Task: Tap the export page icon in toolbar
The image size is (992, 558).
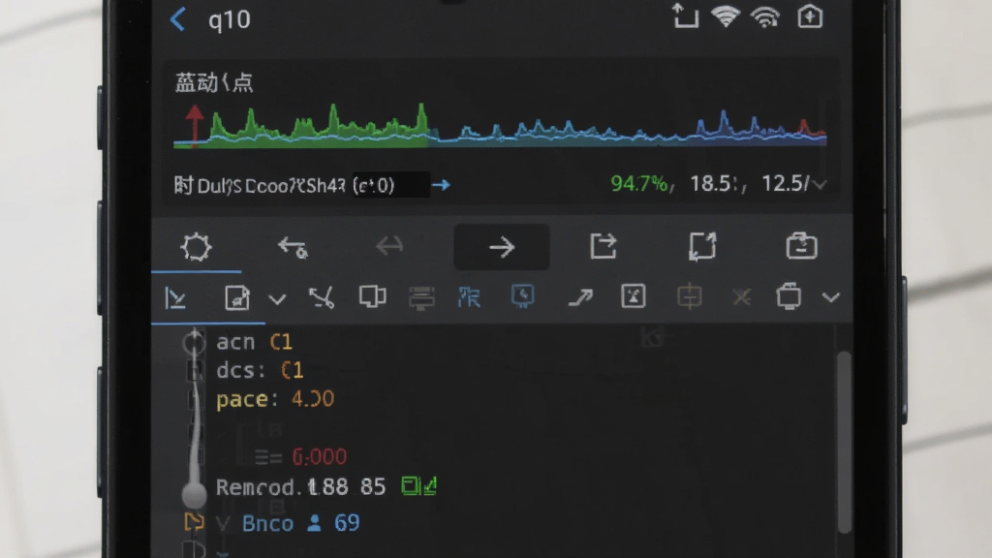Action: [x=603, y=246]
